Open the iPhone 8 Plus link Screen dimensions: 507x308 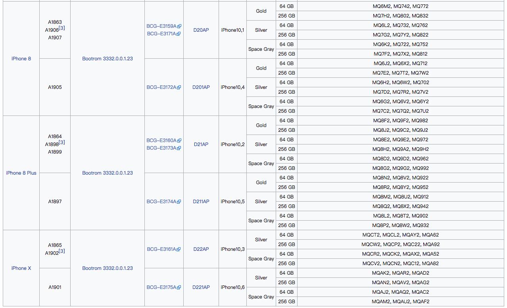21,173
